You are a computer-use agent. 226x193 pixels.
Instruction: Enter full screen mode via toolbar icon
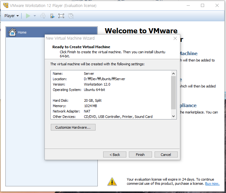pos(61,16)
